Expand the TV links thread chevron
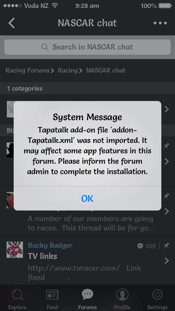The width and height of the screenshot is (175, 311). coord(167,261)
